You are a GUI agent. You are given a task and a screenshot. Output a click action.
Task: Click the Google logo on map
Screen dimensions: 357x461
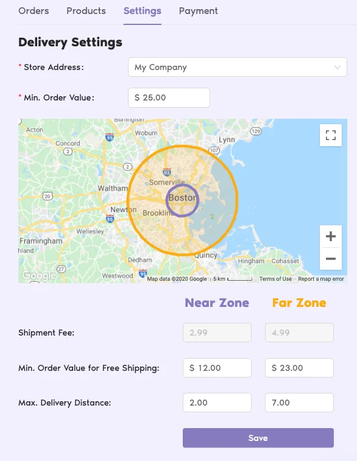[39, 275]
